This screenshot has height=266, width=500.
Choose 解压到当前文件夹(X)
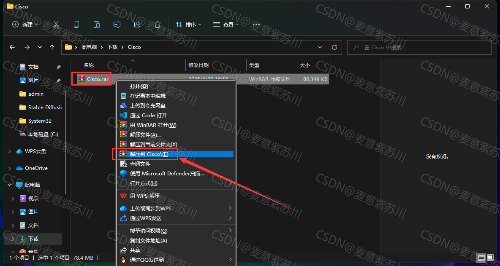click(176, 145)
